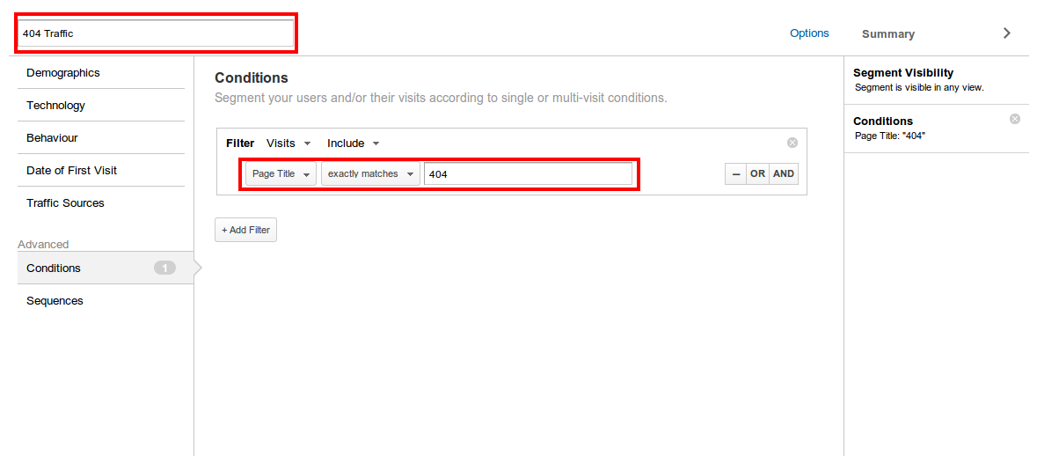Delete the filter with its X icon
The image size is (1037, 456).
[792, 143]
